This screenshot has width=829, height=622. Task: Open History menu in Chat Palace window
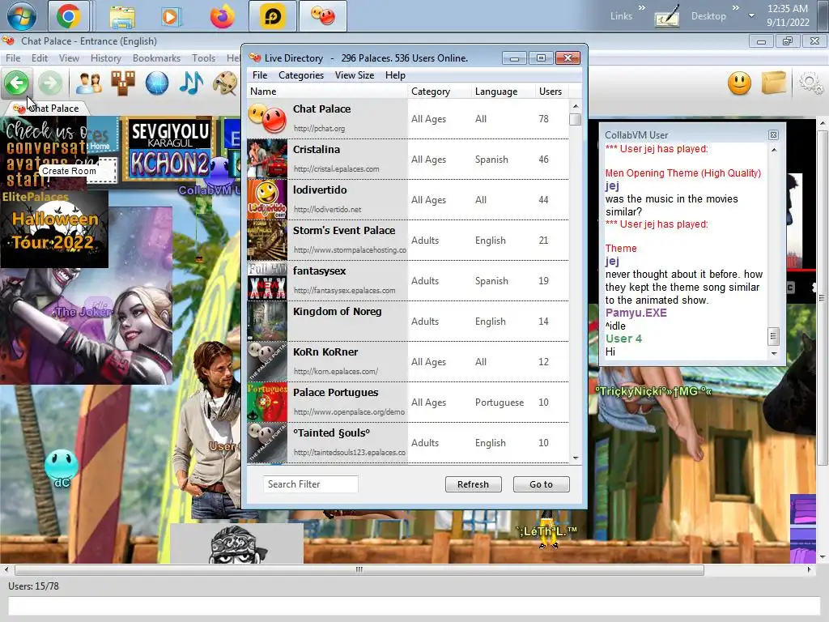[106, 58]
